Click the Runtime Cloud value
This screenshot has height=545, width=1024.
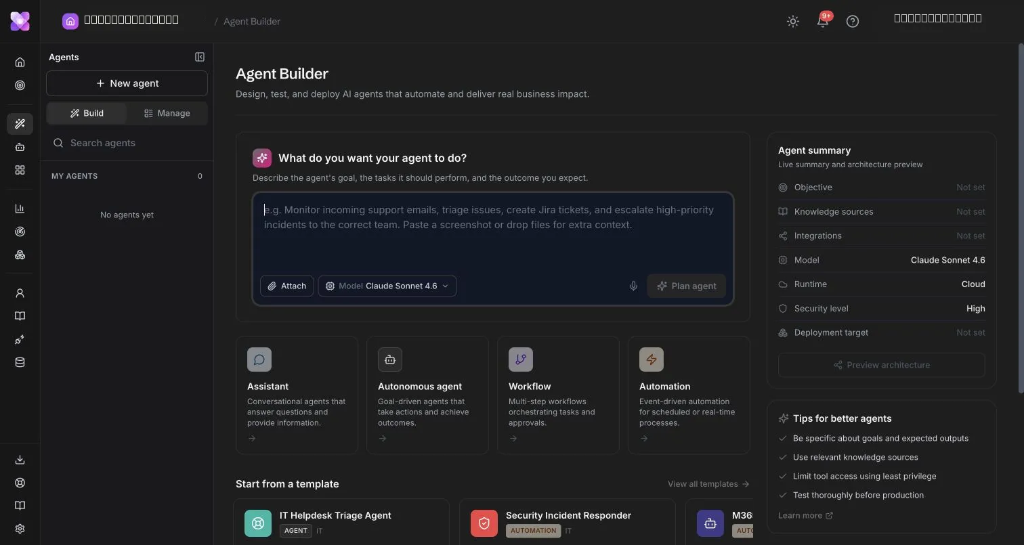[973, 284]
